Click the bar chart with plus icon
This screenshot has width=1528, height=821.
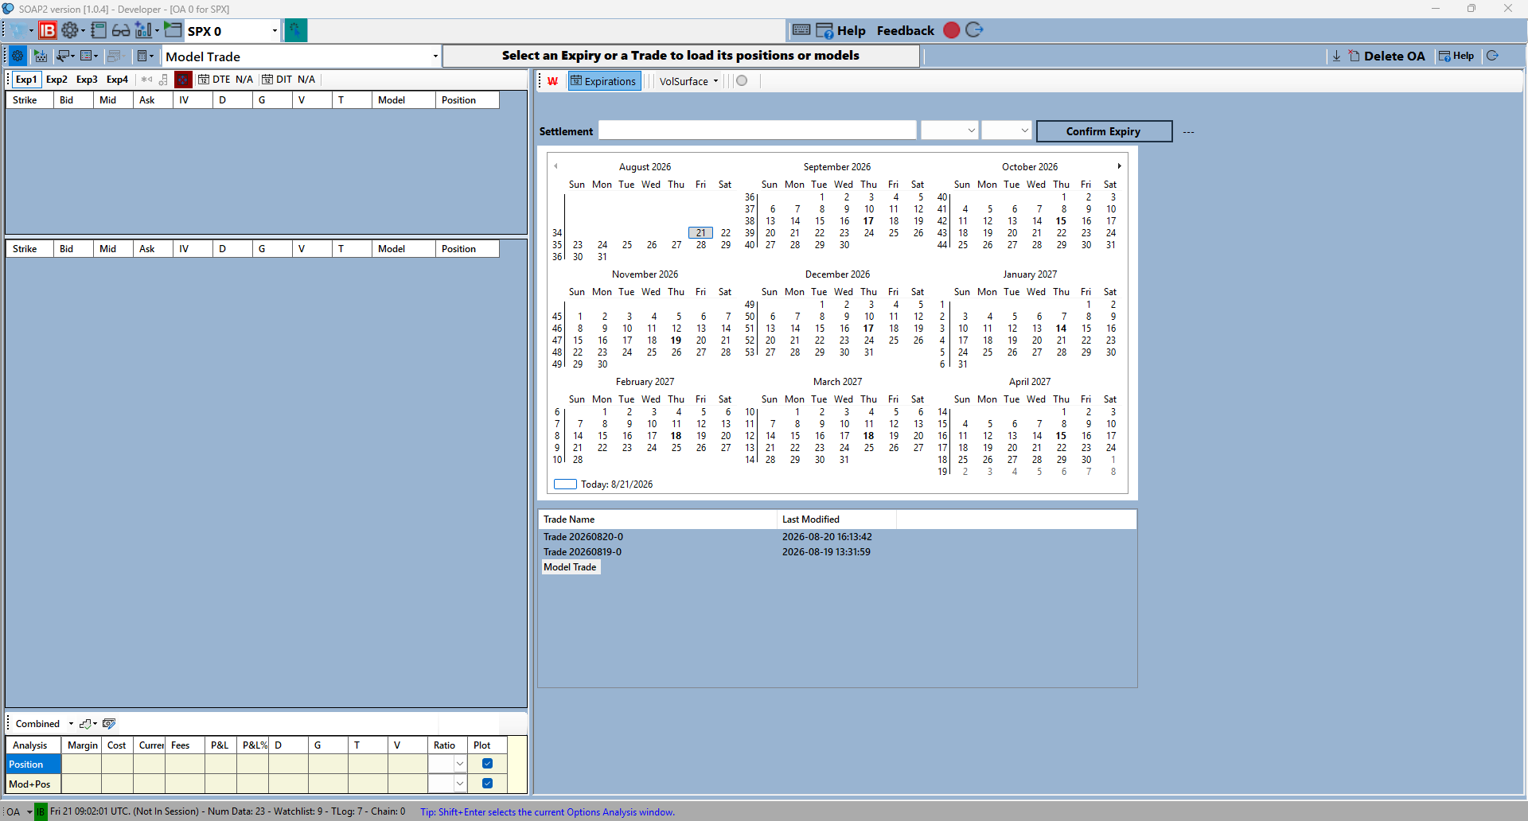pyautogui.click(x=143, y=30)
